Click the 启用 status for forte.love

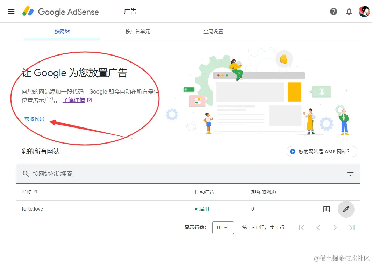[202, 209]
